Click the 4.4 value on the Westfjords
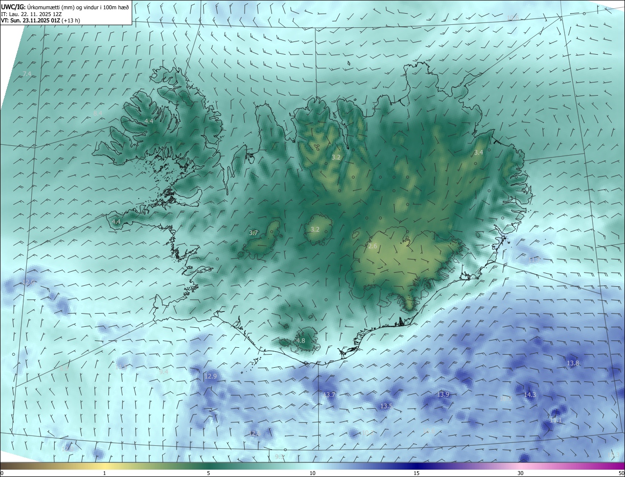Screen dimensions: 625x477 149,121
